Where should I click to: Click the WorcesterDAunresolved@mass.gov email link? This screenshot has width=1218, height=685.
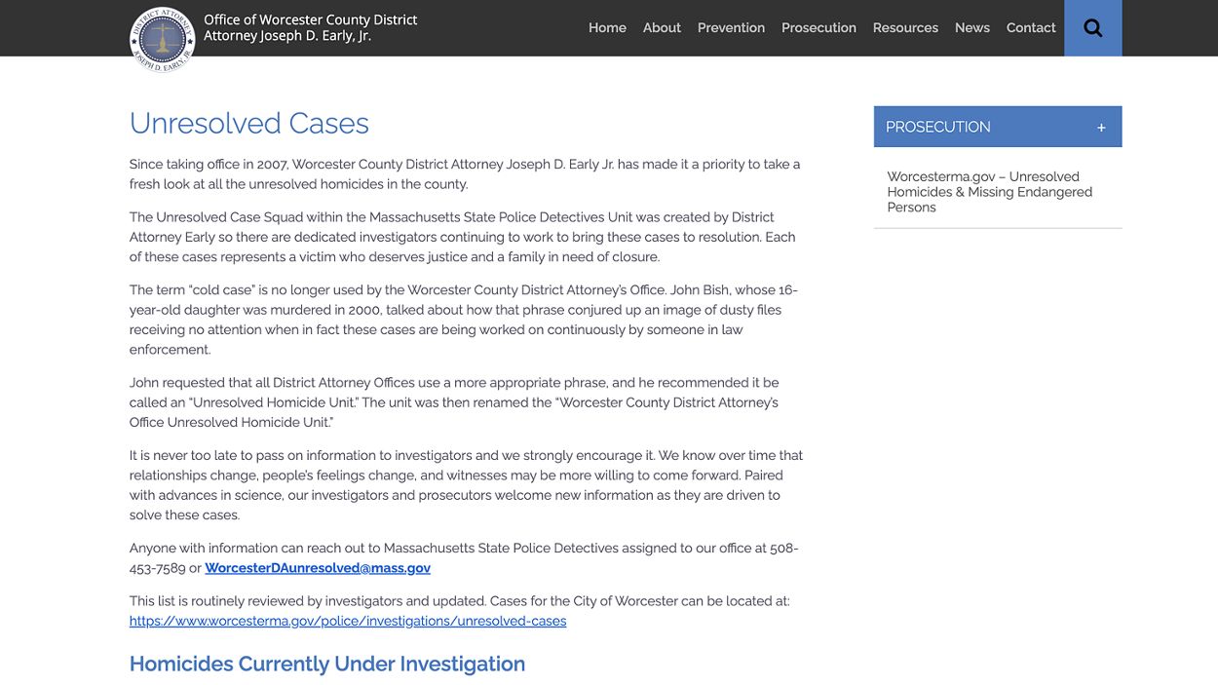click(x=318, y=568)
